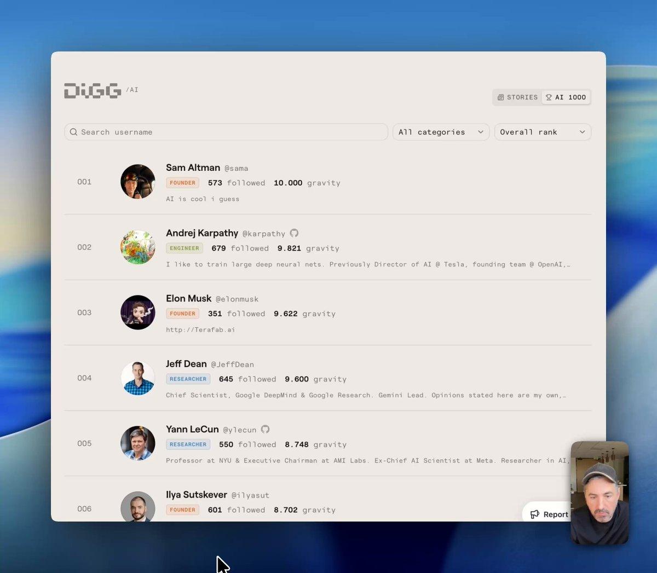The width and height of the screenshot is (657, 573).
Task: Click the rank number 001
Action: tap(84, 182)
